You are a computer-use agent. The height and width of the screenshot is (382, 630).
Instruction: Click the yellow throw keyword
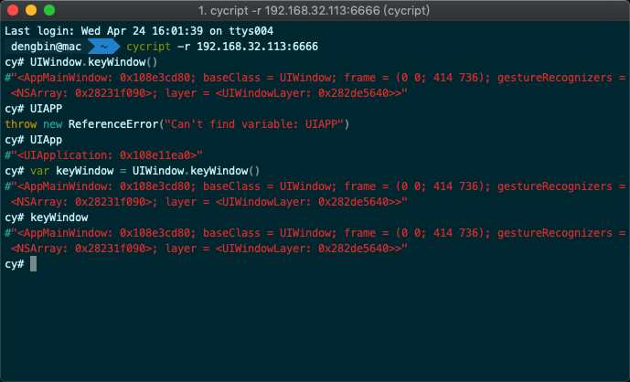pos(21,124)
